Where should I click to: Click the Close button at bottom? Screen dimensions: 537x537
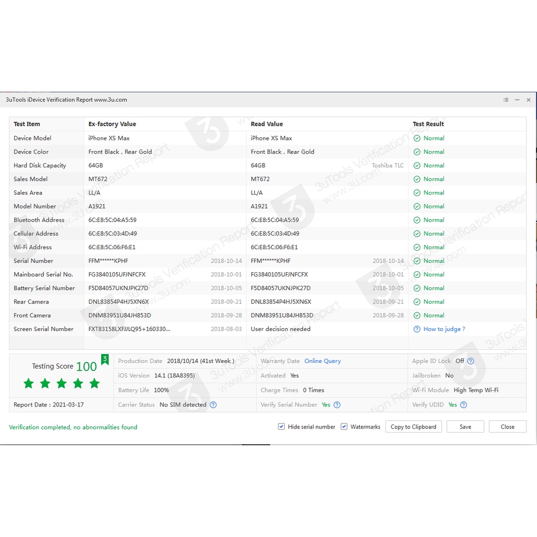pyautogui.click(x=507, y=427)
